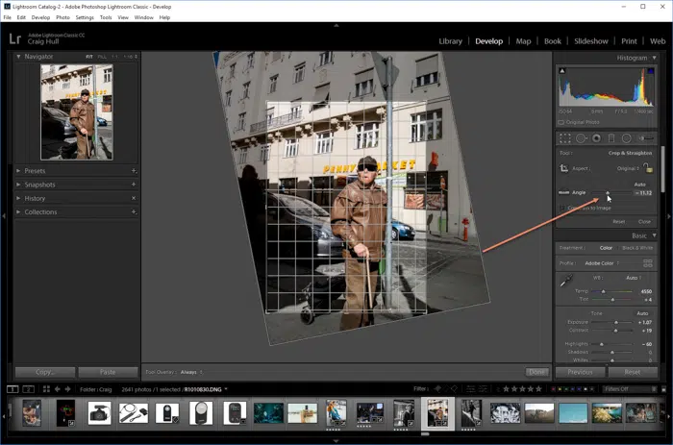Enable the Original Photo checkbox

[561, 122]
